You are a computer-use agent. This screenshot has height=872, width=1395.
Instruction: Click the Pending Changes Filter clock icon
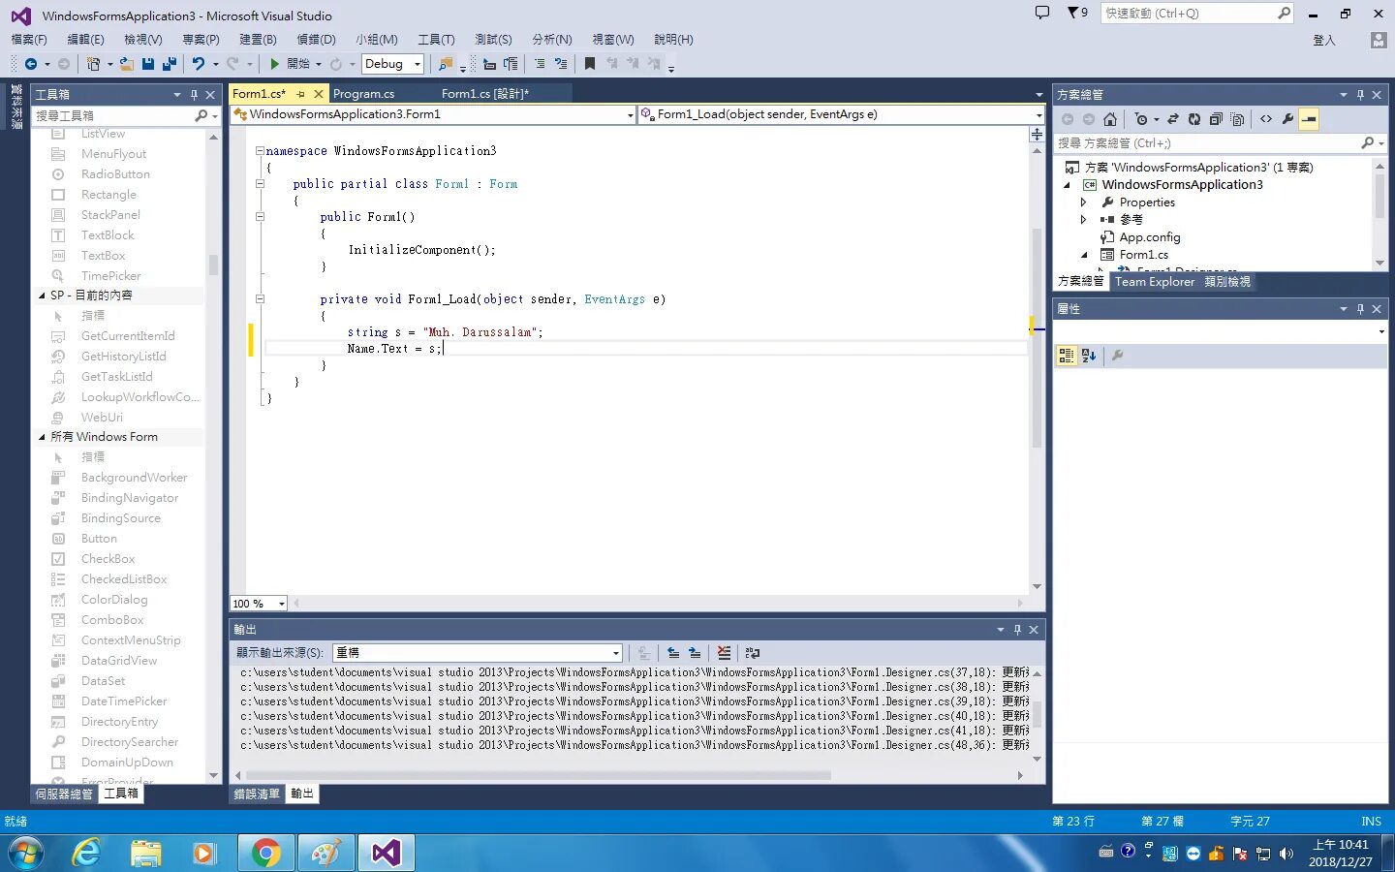[x=1141, y=119]
